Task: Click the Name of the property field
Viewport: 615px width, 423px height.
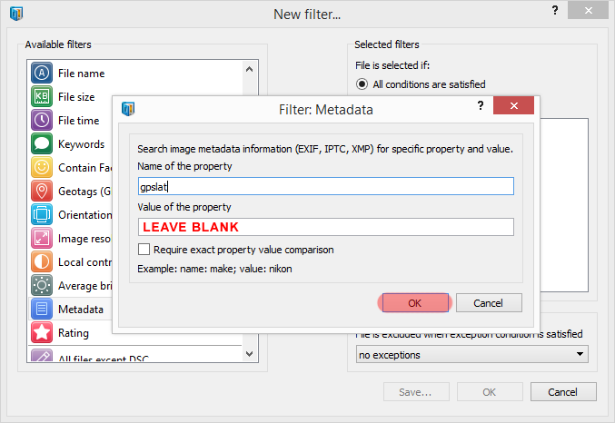Action: tap(325, 186)
